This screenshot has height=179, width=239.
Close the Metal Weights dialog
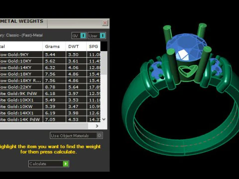point(105,23)
